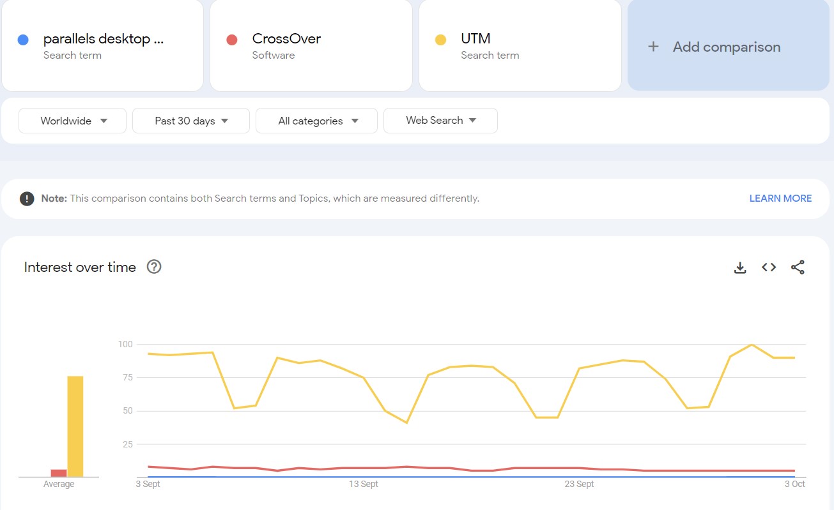
Task: Click the 50 y-axis label
Action: 127,411
